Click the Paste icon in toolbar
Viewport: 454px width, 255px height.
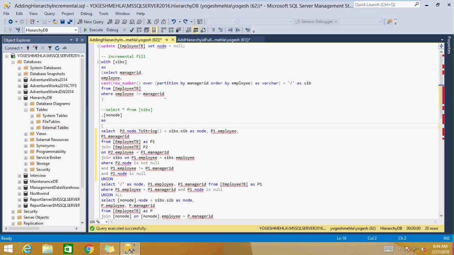[164, 22]
